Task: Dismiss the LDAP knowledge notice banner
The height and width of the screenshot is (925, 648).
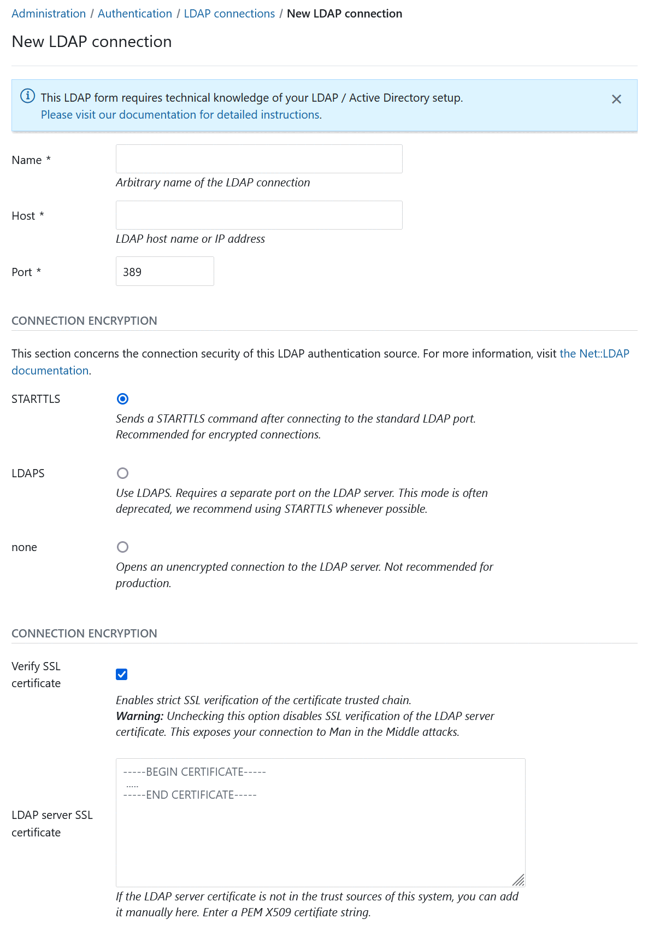Action: [x=617, y=99]
